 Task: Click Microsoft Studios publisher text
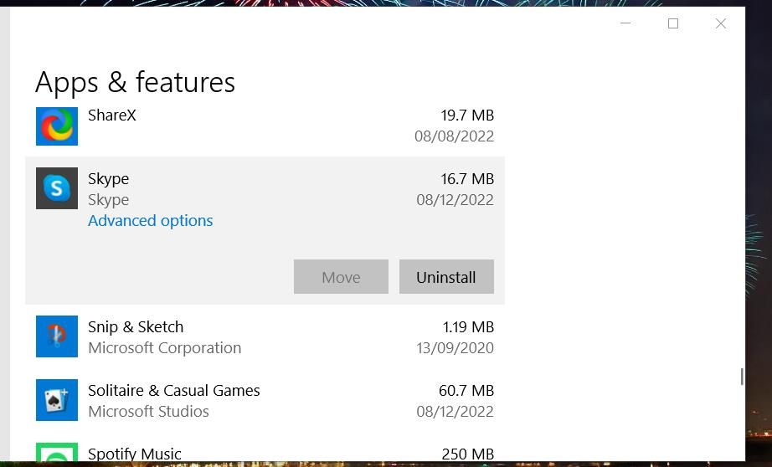[x=148, y=412]
